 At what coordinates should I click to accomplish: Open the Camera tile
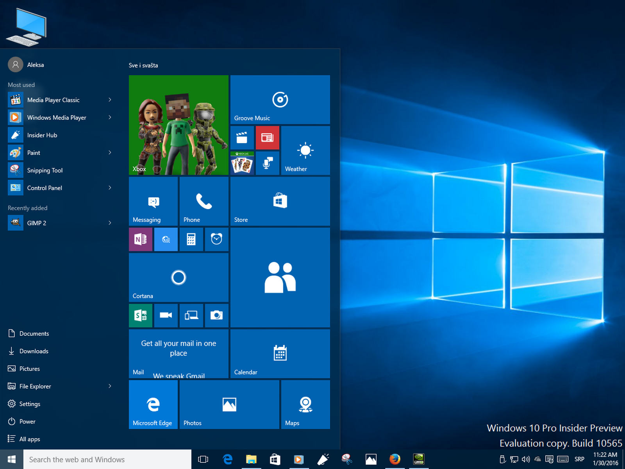point(216,315)
